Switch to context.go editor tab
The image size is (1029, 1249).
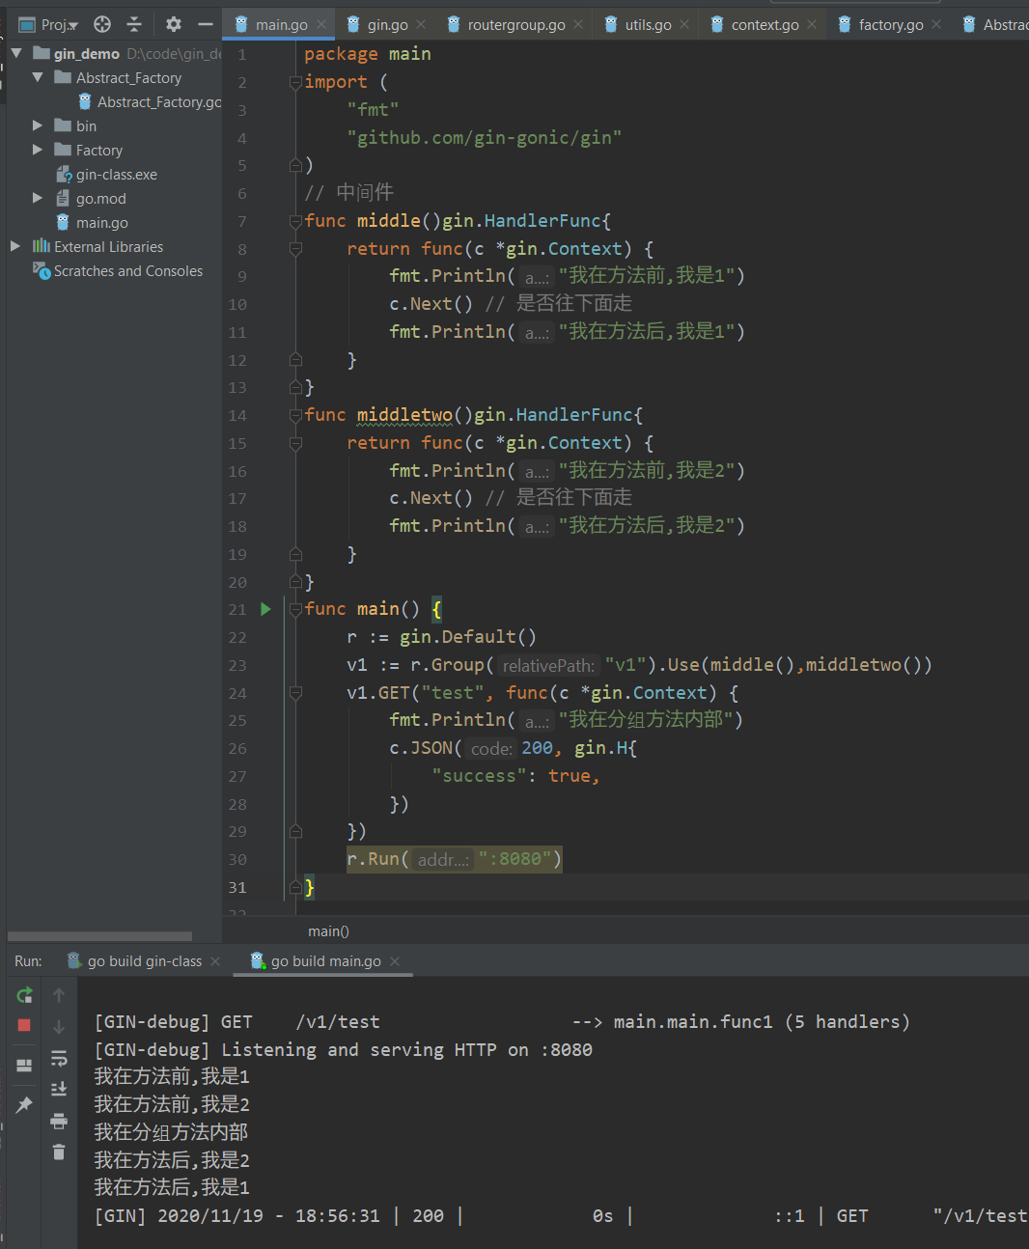click(x=765, y=25)
